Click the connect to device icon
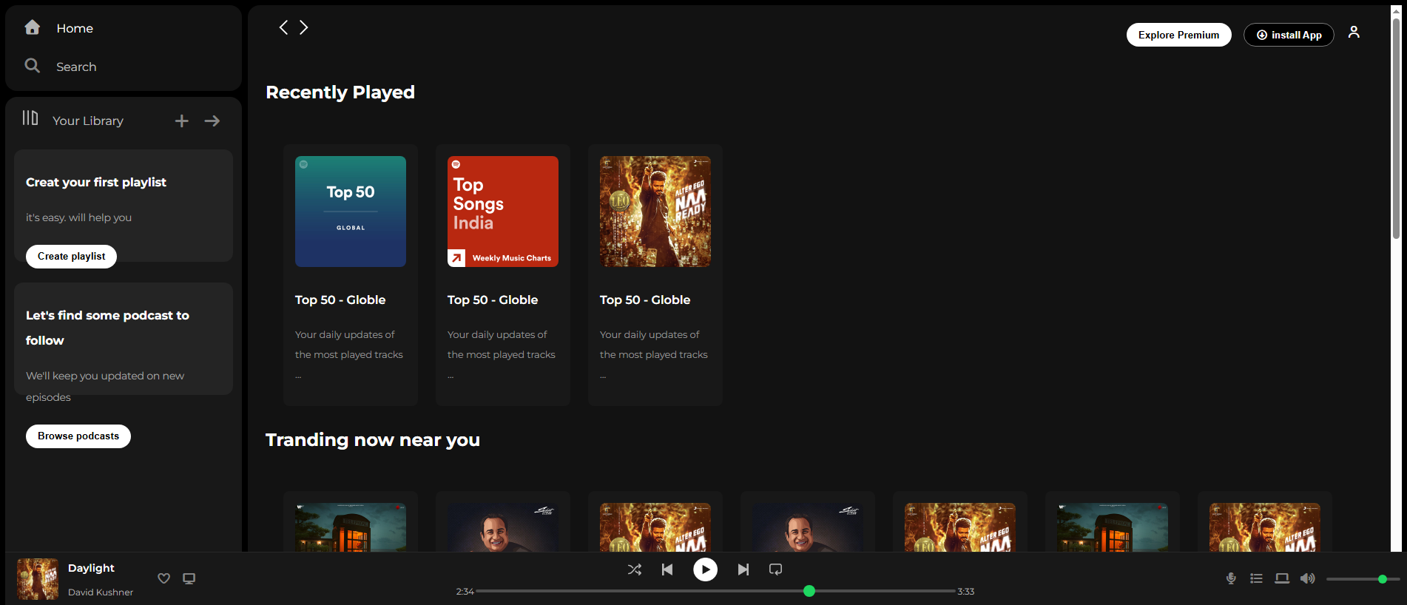The height and width of the screenshot is (605, 1407). pyautogui.click(x=1282, y=578)
